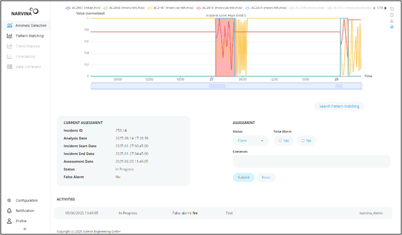402x235 pixels.
Task: Click the Data Correlator grid icon
Action: [10, 67]
